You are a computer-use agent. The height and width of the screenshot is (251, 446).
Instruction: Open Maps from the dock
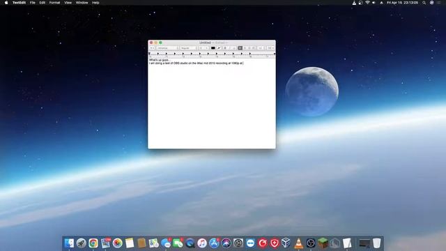click(153, 243)
